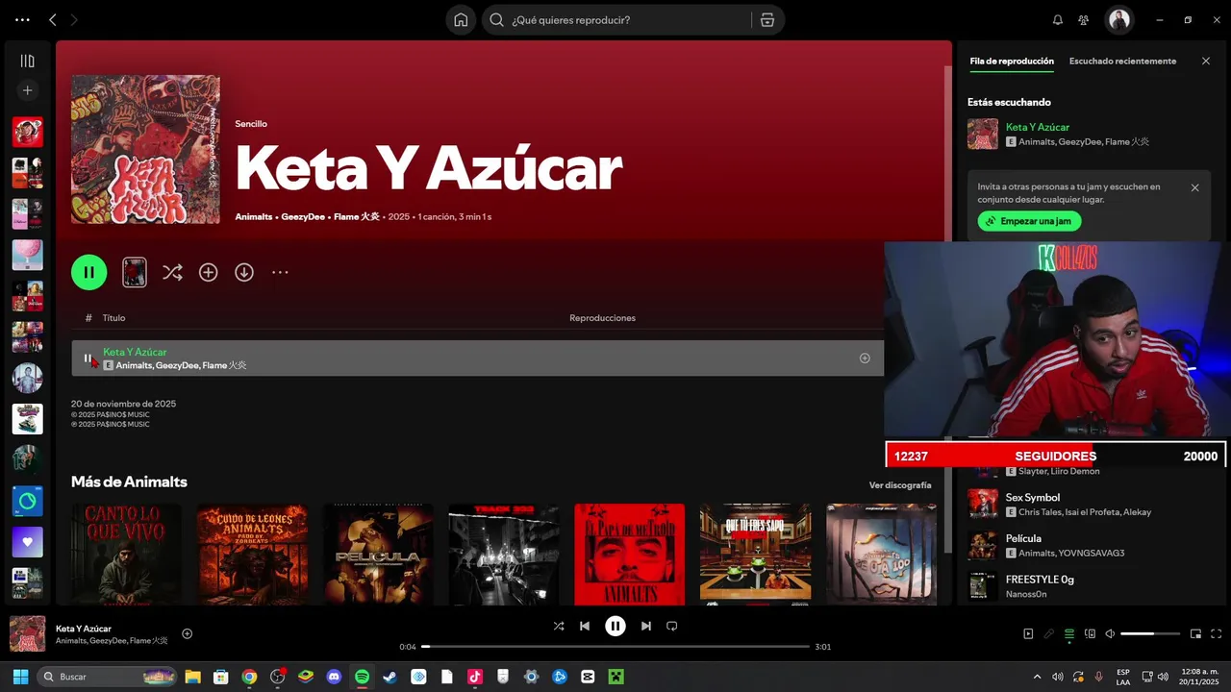Click the Windows taskbar Buscar search box
This screenshot has height=692, width=1231.
107,677
